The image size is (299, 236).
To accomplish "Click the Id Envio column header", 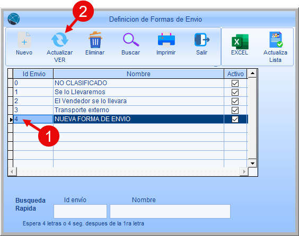I will [33, 74].
